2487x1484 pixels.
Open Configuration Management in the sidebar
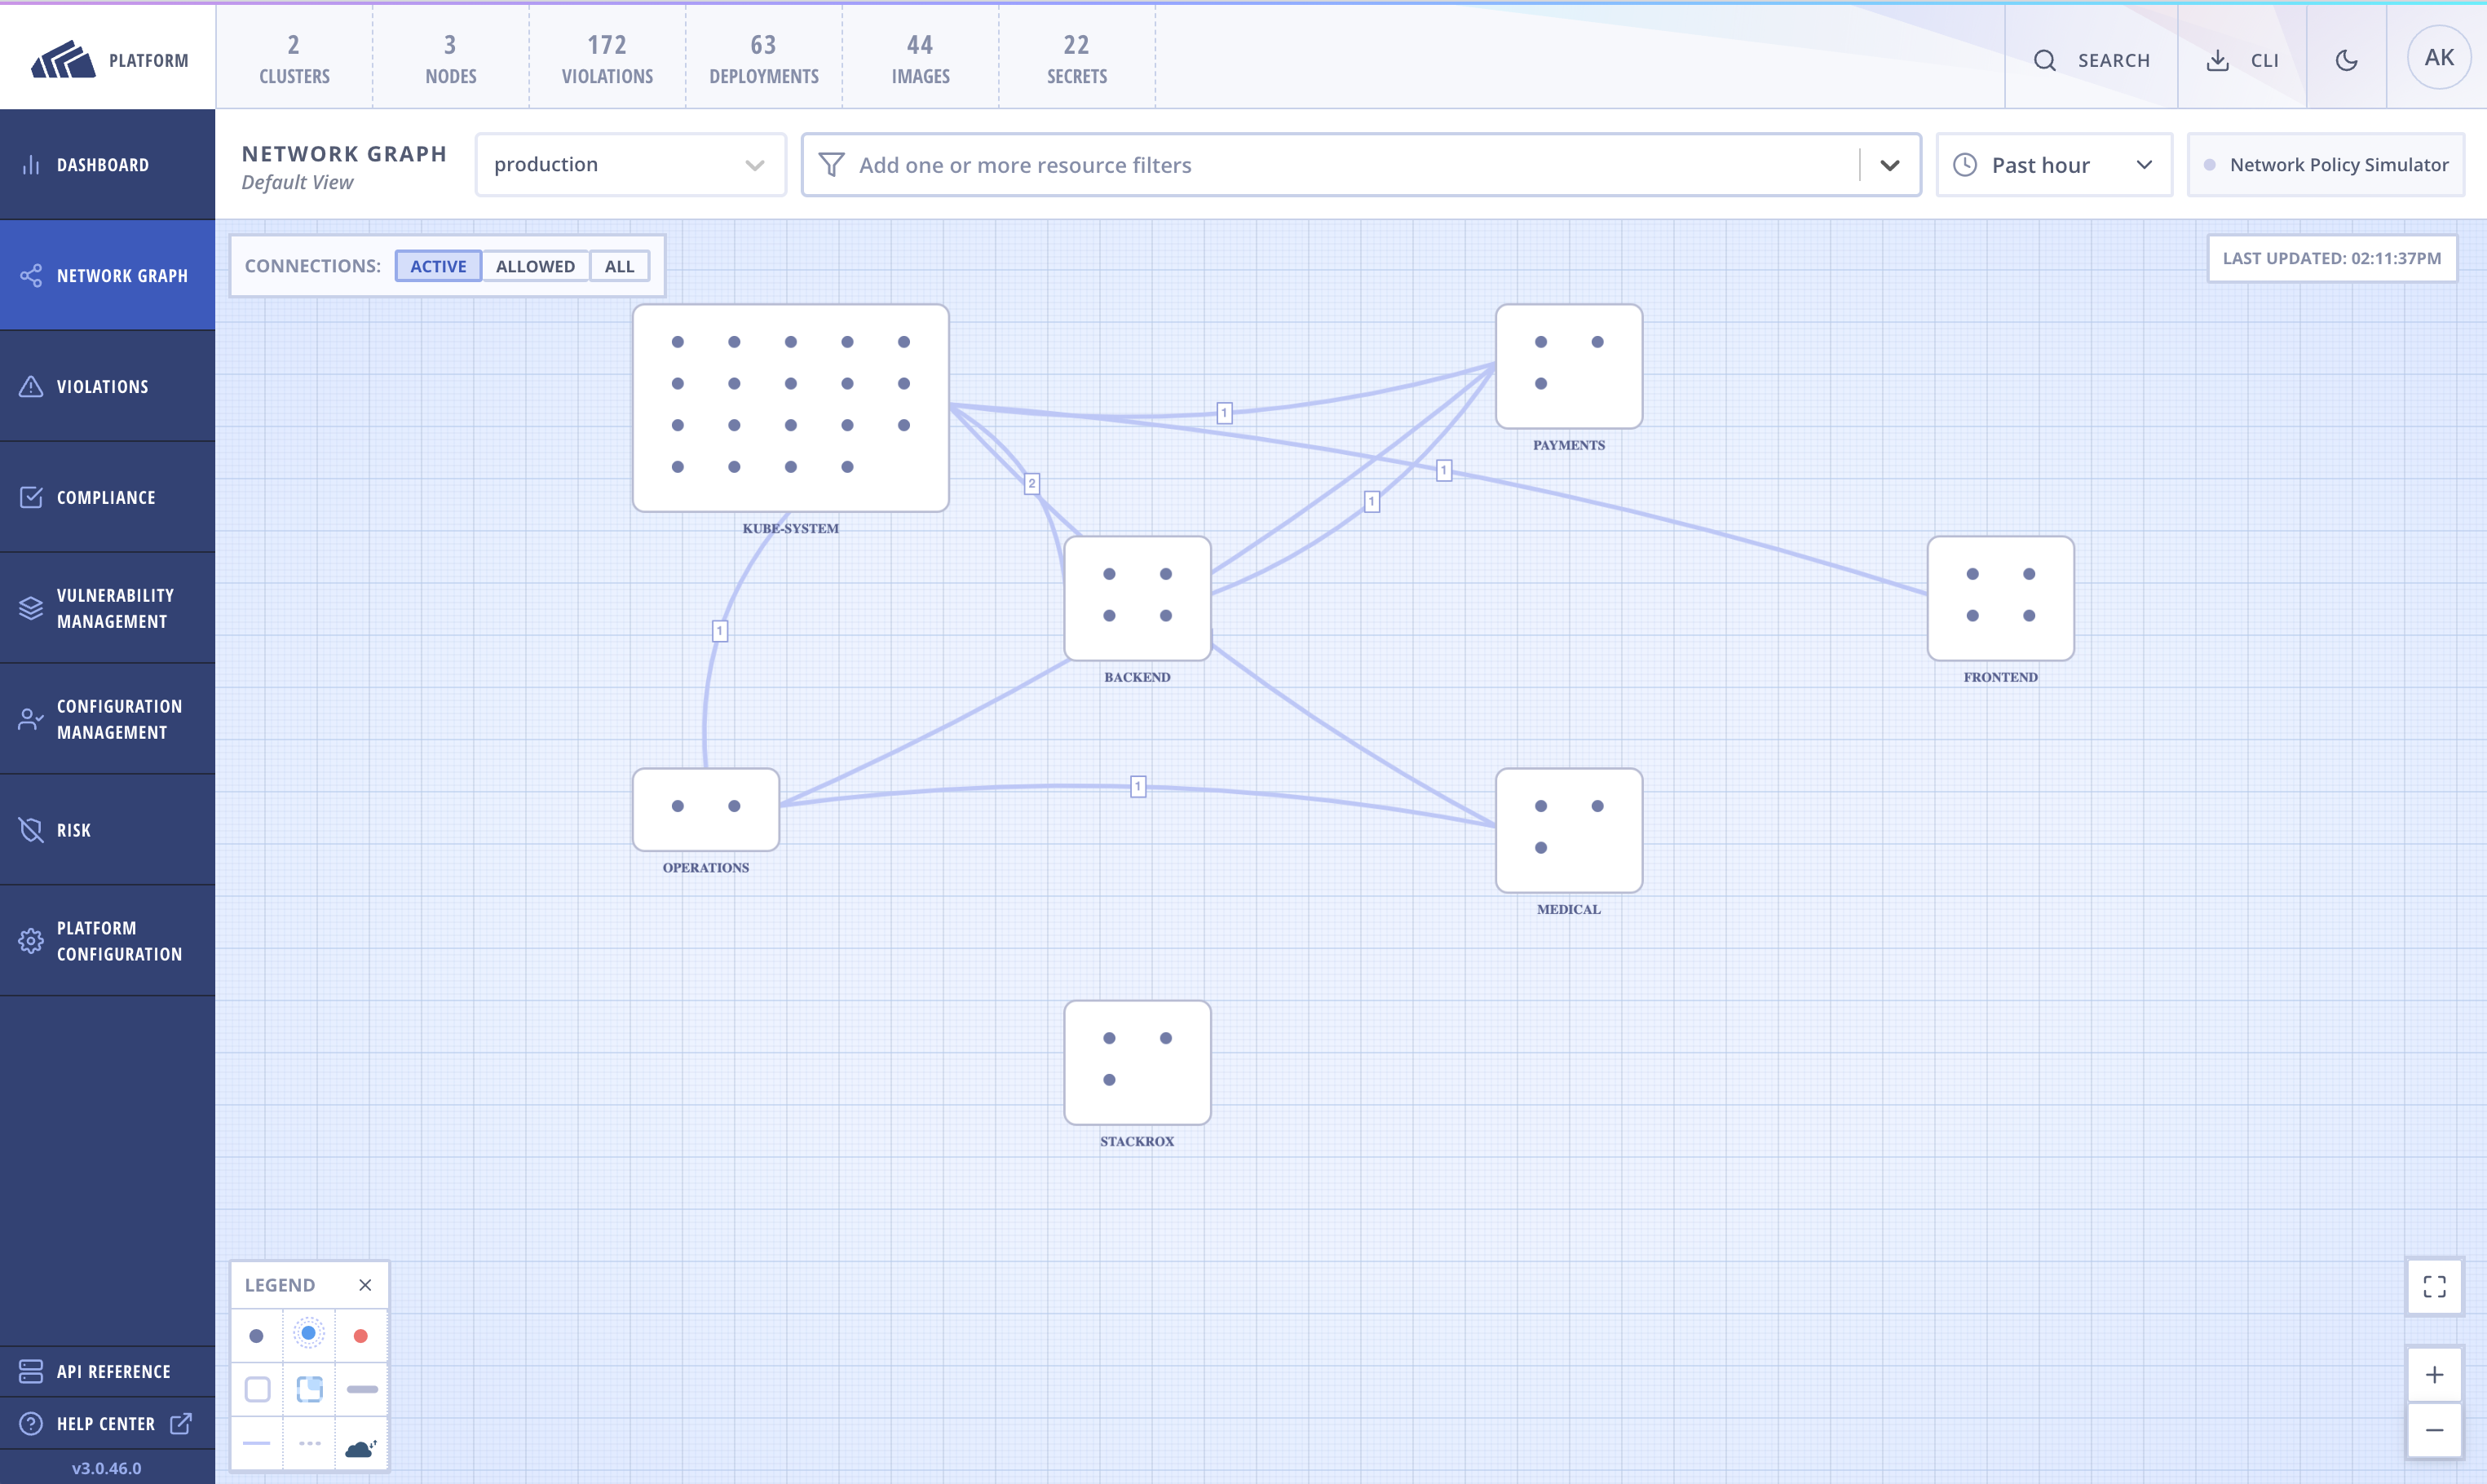tap(107, 718)
